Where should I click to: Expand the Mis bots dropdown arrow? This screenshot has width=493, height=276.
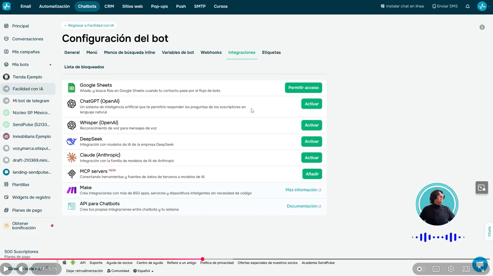click(50, 65)
